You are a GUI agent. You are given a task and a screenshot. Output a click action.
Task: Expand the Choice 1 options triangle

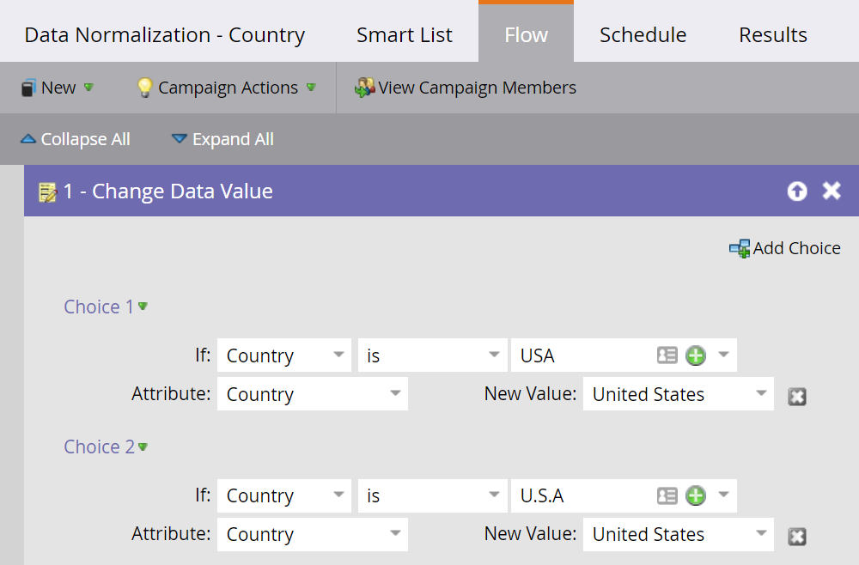click(141, 307)
